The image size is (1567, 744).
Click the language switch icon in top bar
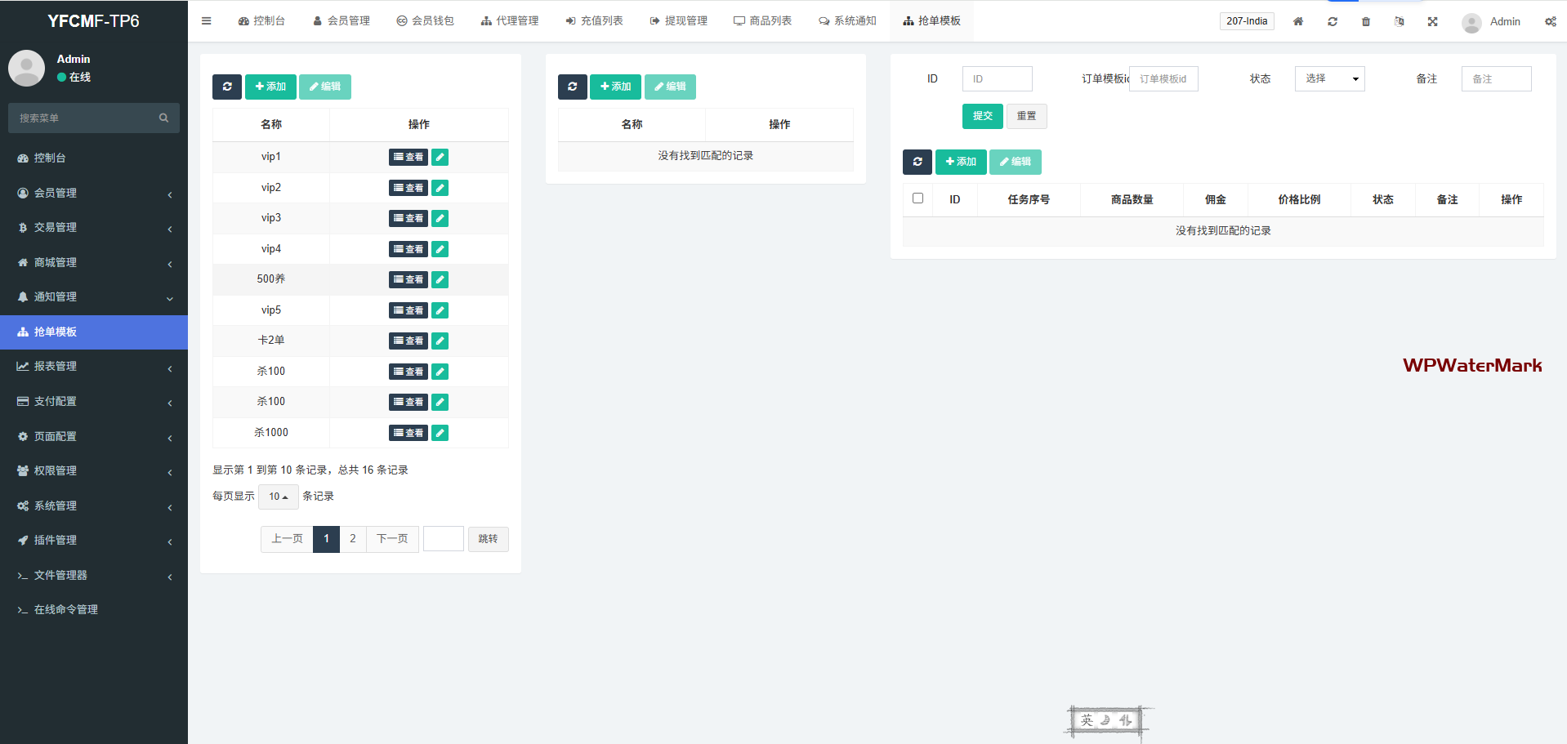coord(1399,21)
